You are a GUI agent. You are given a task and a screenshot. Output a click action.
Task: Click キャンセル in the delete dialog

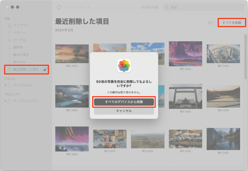(124, 111)
